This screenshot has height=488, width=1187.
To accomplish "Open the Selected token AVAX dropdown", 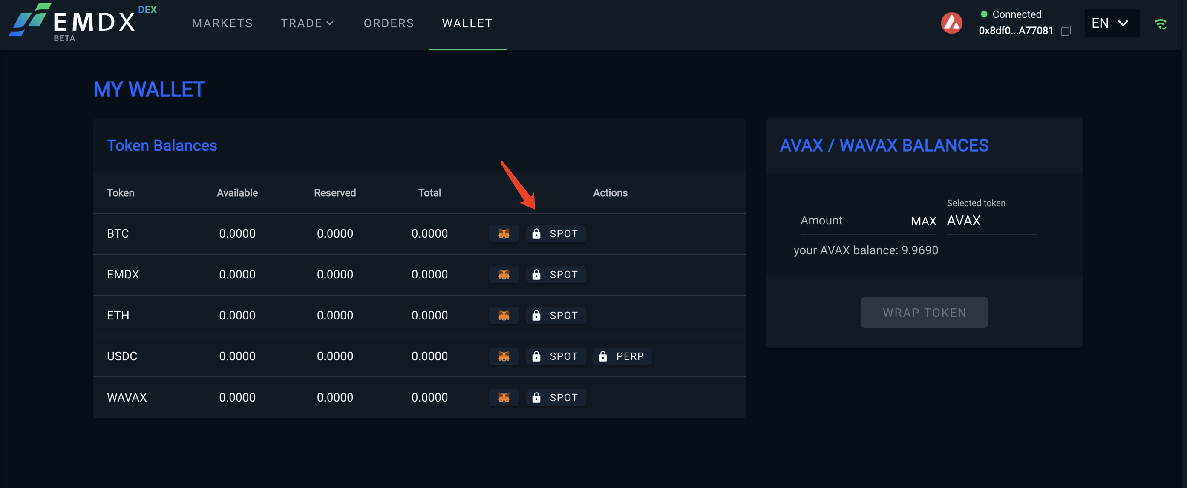I will [x=991, y=221].
